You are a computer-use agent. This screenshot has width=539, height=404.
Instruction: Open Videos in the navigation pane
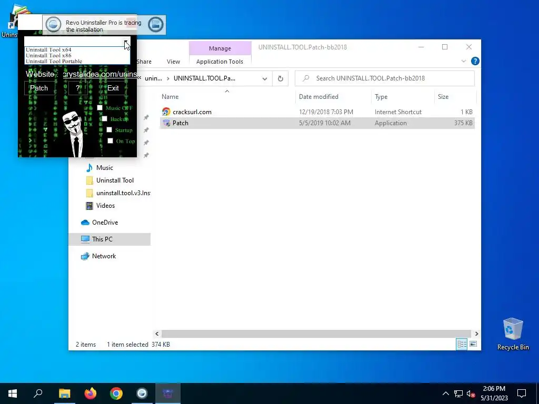tap(105, 206)
